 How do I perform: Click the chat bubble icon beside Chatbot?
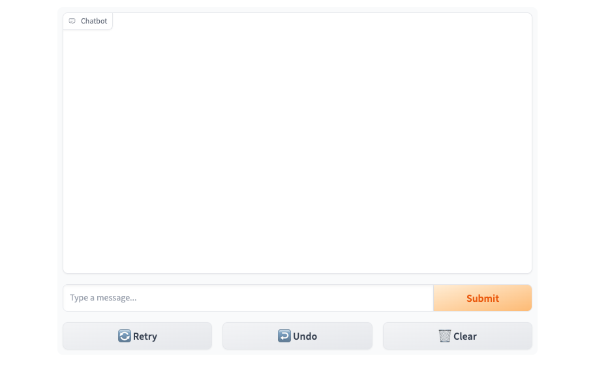click(72, 21)
